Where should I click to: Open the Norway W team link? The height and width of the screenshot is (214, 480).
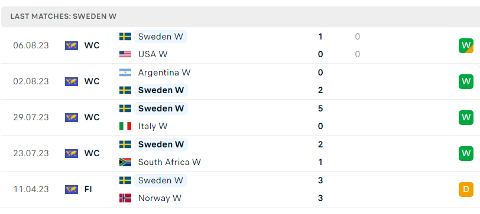[x=160, y=198]
